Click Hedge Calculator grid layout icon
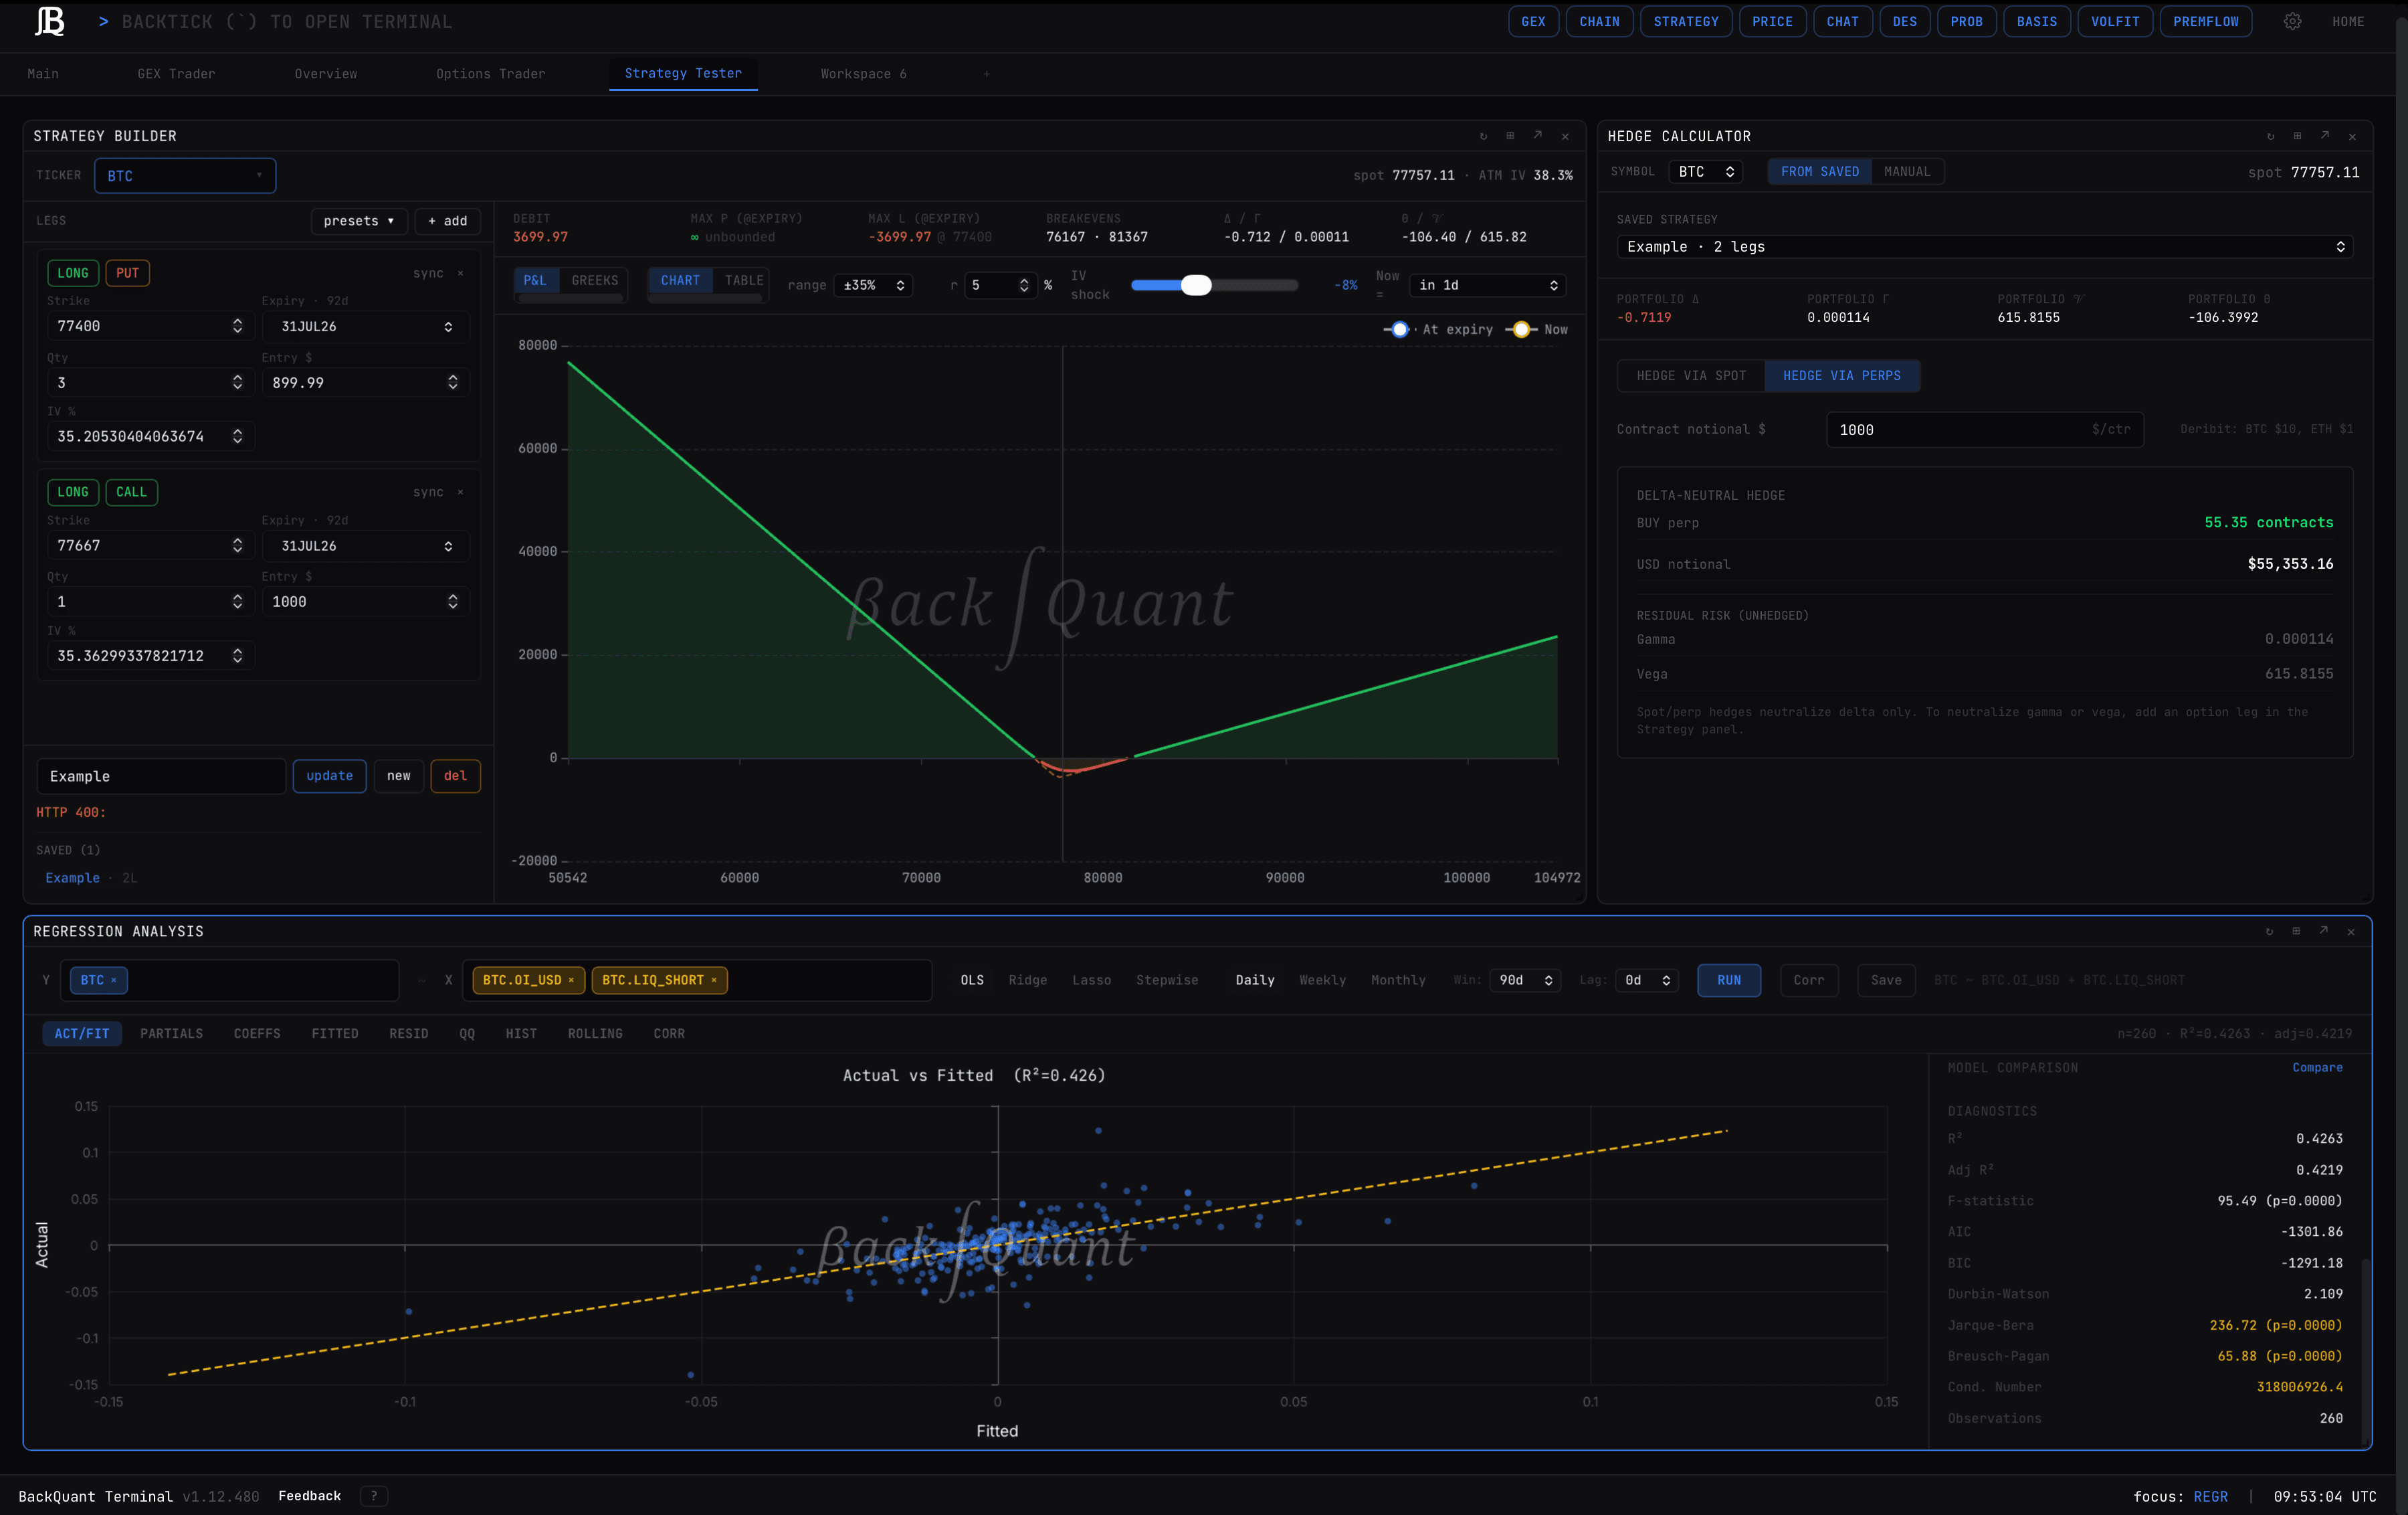Screen dimensions: 2408x1515 pyautogui.click(x=2297, y=136)
